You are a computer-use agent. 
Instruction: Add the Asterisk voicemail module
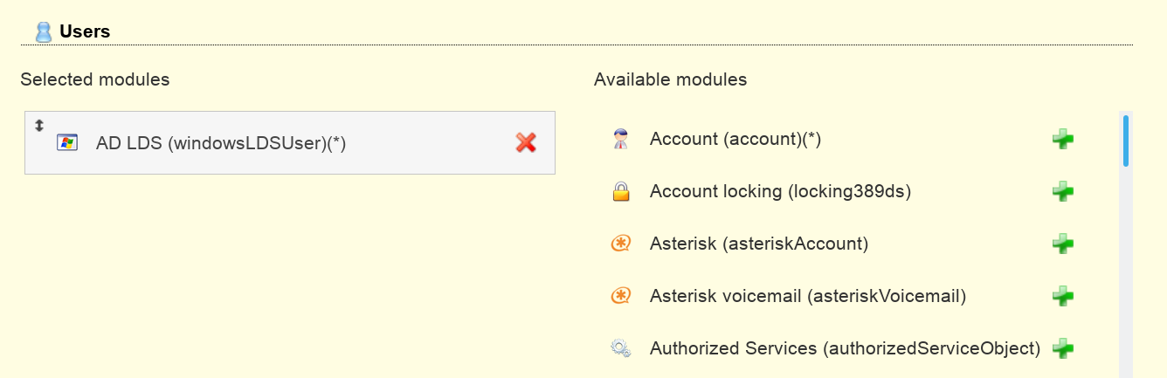[x=1063, y=297]
